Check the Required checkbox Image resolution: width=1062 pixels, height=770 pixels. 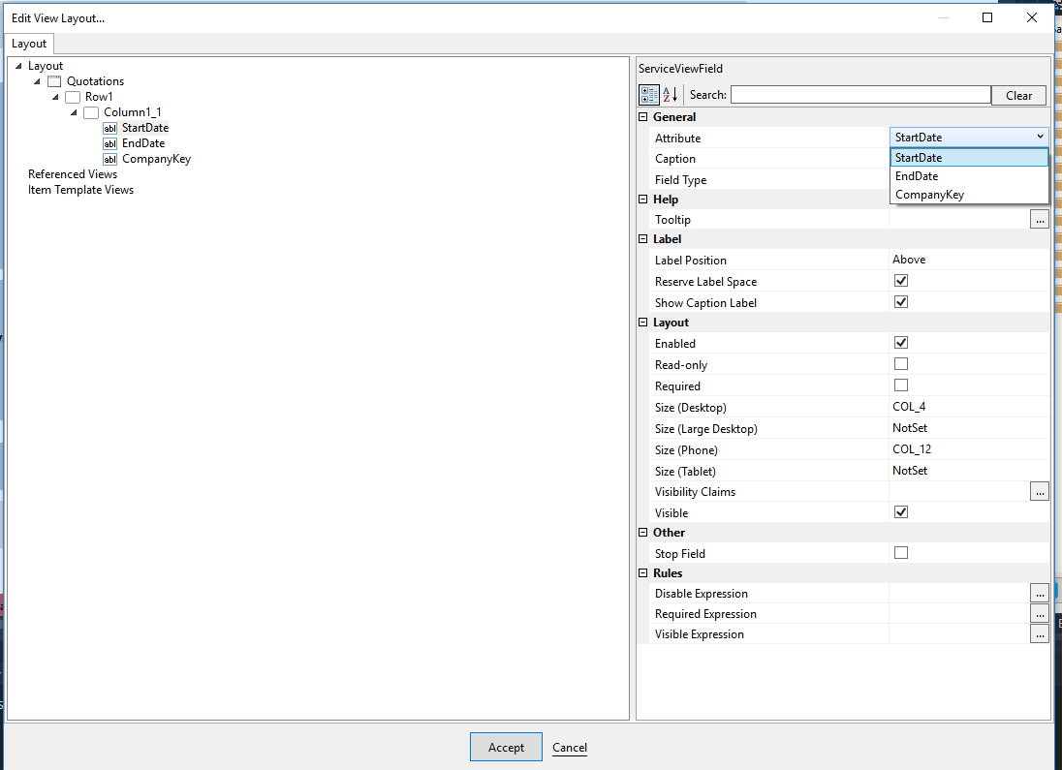pos(901,385)
